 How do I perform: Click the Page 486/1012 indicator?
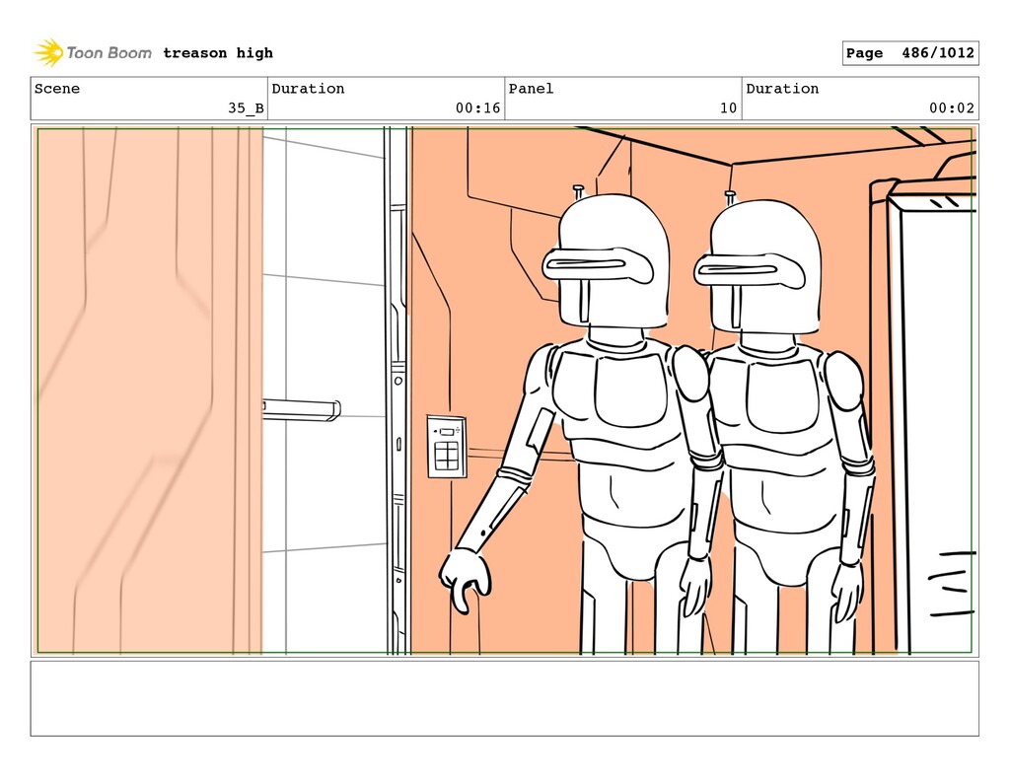tap(910, 53)
